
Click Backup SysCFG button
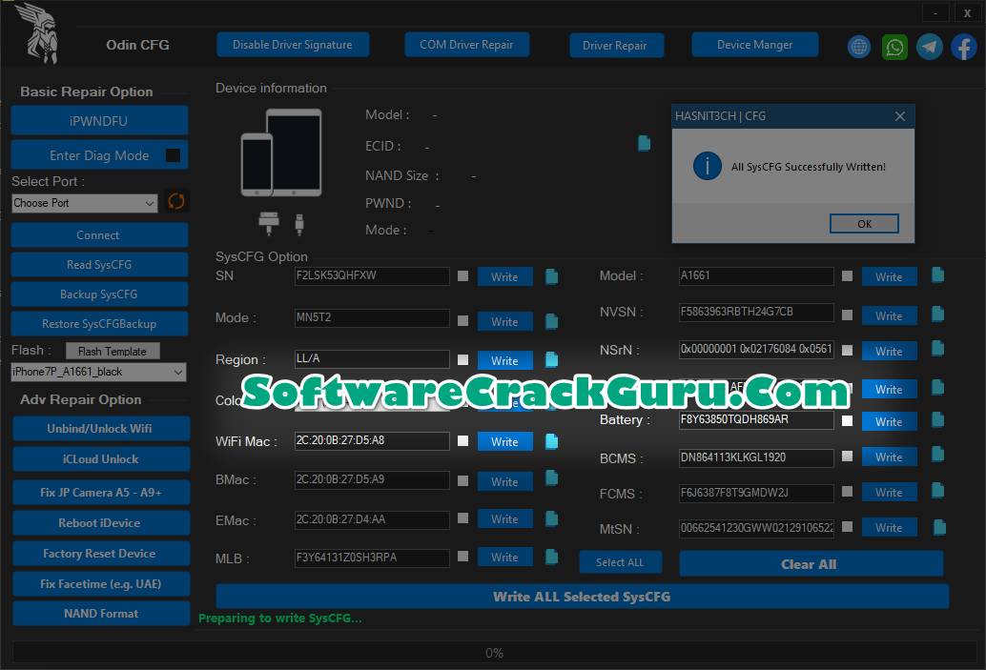pos(99,294)
